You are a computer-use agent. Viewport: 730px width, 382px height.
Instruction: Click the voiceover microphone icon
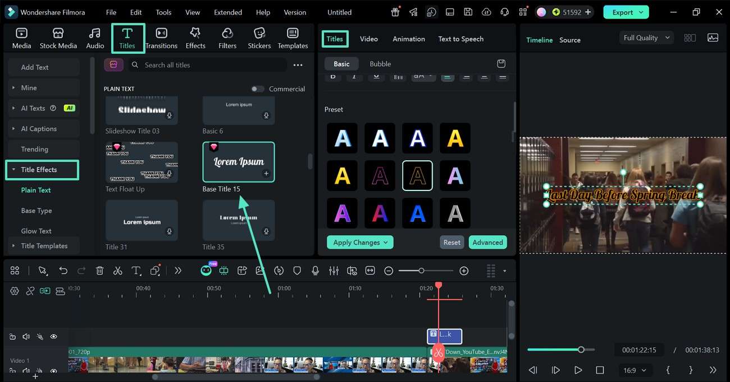coord(315,271)
